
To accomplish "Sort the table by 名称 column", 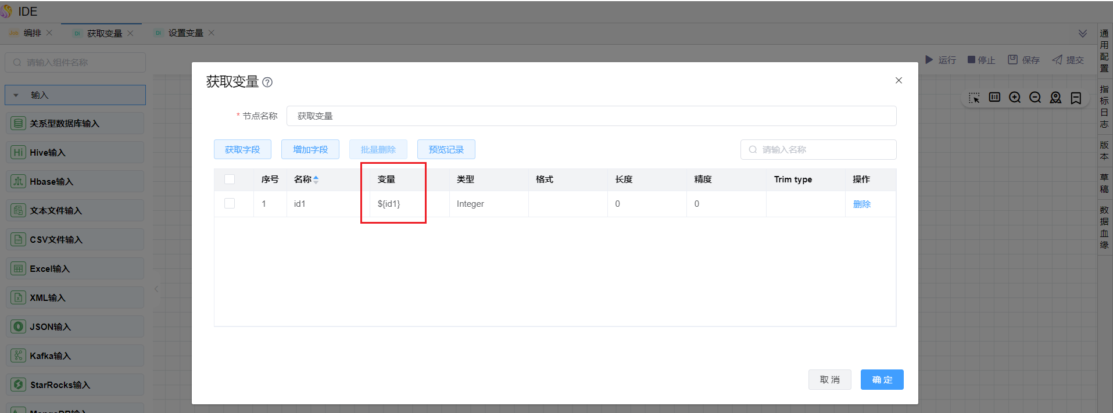I will pyautogui.click(x=316, y=180).
